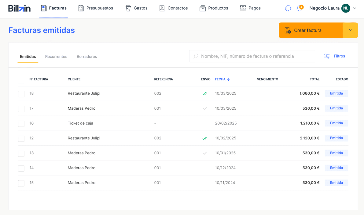Click the search magnifier icon
Image resolution: width=364 pixels, height=215 pixels.
[x=196, y=56]
